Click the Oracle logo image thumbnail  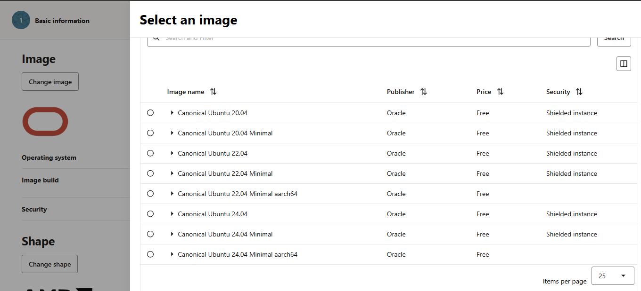[45, 121]
